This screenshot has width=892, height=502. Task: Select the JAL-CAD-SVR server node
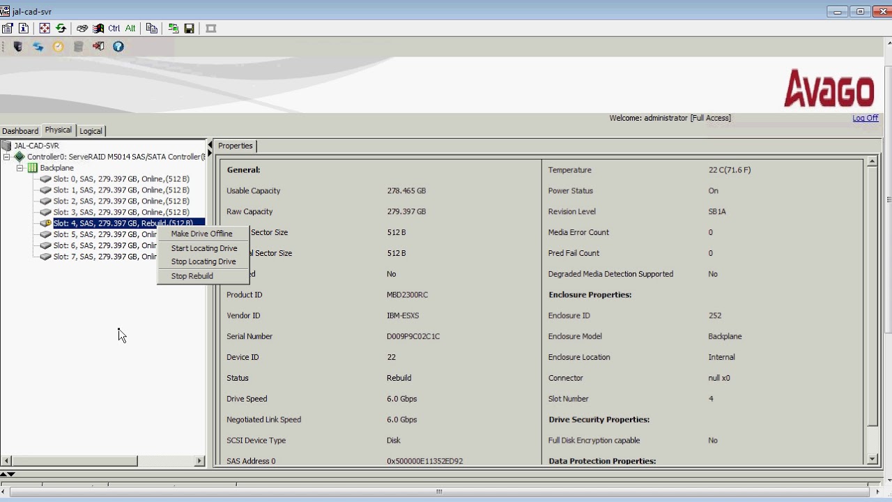tap(36, 146)
